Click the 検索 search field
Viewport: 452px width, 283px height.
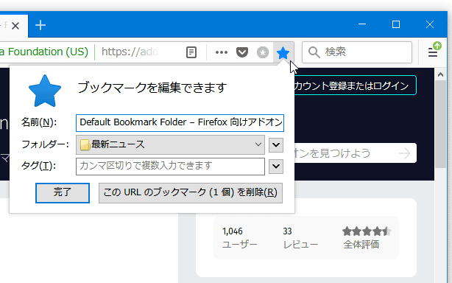[x=357, y=52]
